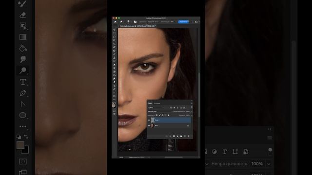Click the foreground color swatch in the small toolbar
This screenshot has height=175, width=312.
coord(114,105)
